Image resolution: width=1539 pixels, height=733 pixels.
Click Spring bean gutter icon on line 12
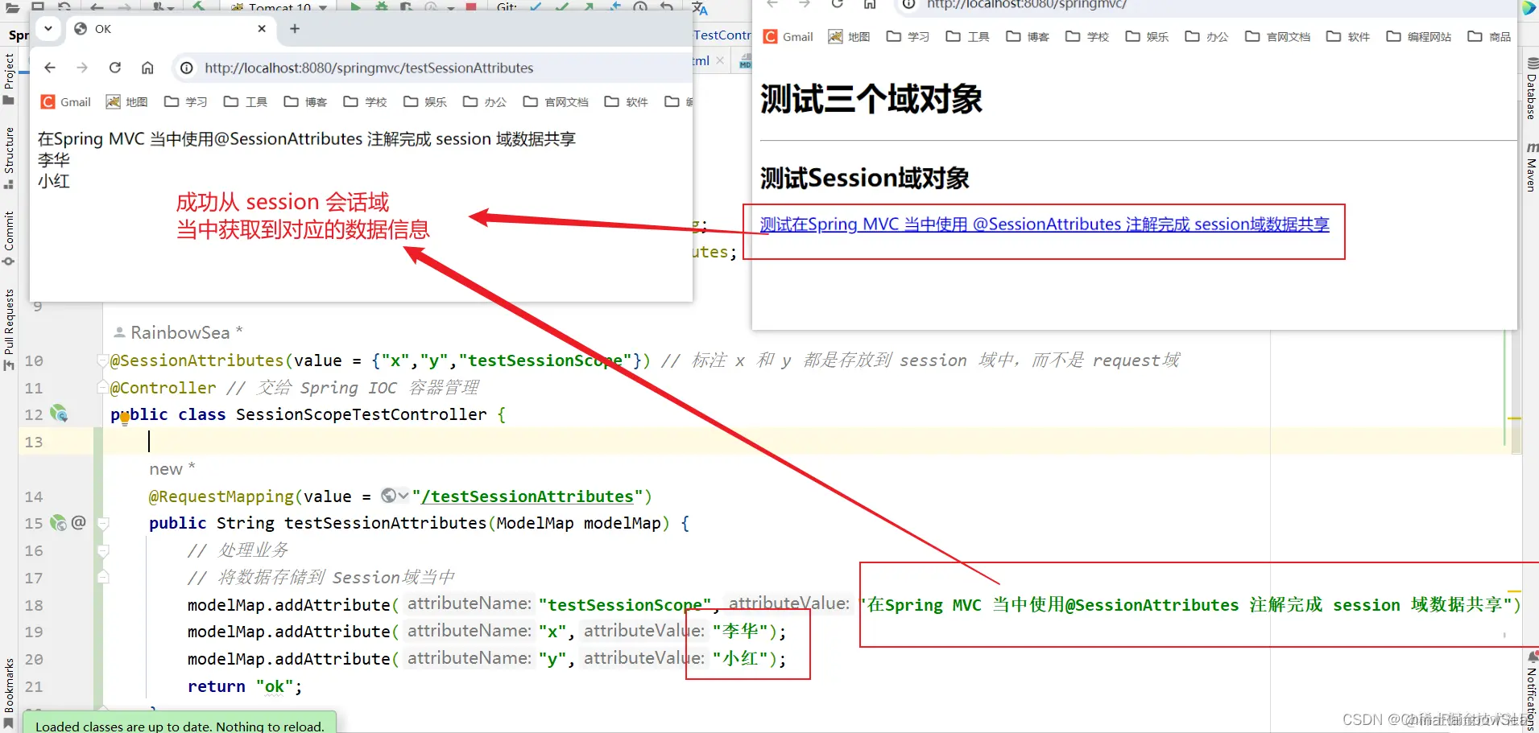(59, 414)
